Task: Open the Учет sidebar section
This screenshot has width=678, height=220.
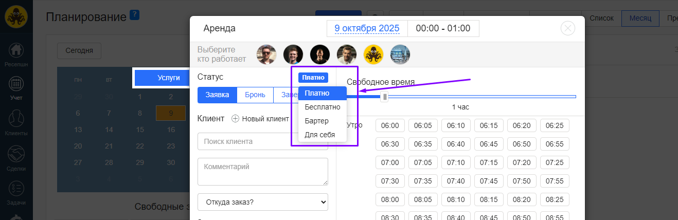Action: [x=16, y=88]
